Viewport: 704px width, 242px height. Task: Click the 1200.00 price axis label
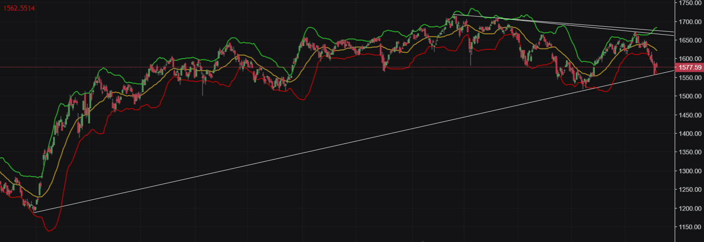click(x=691, y=208)
